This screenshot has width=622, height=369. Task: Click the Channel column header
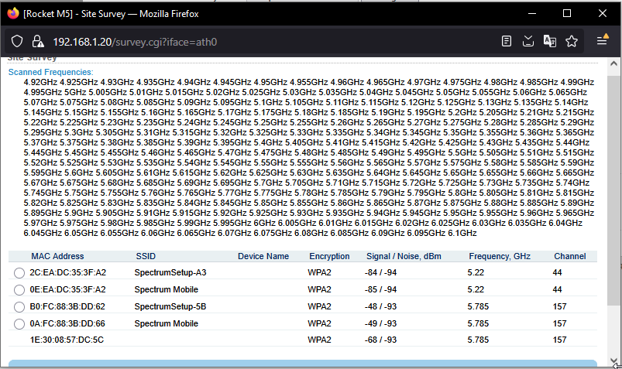point(569,256)
